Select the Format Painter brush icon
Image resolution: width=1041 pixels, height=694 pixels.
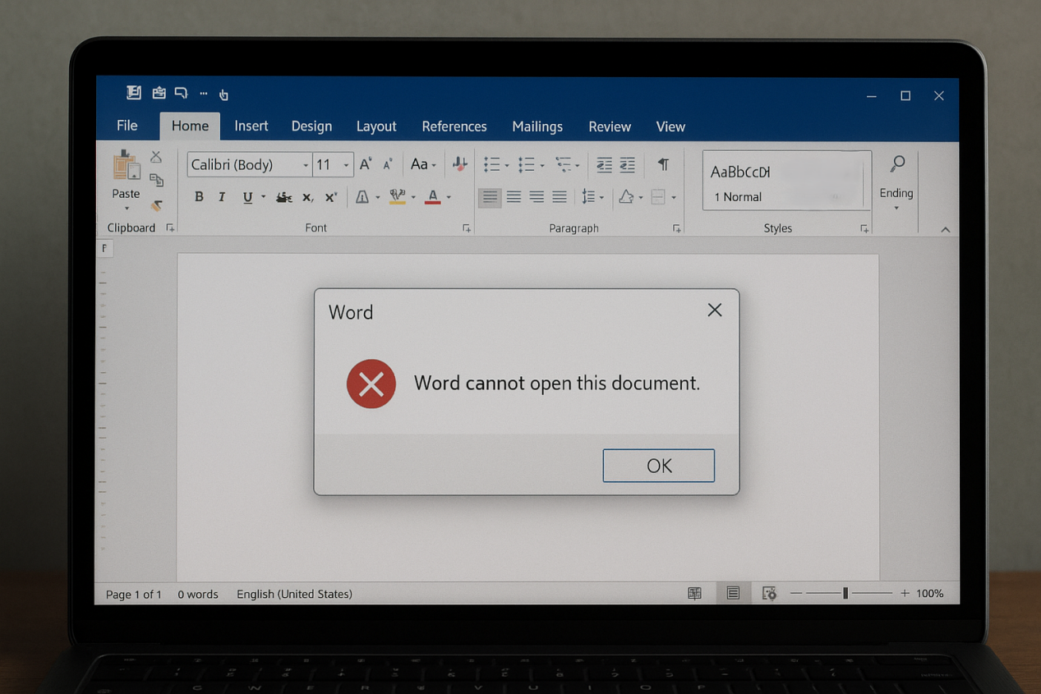[156, 205]
